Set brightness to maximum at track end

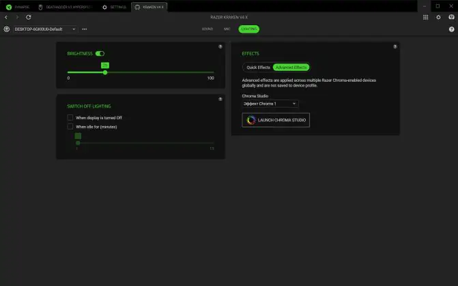(214, 72)
